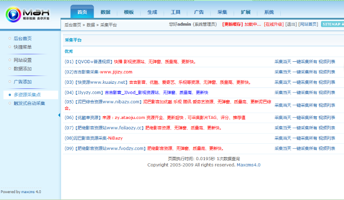This screenshot has width=344, height=200.
Task: Open the 生成 menu tab
Action: coord(152,12)
